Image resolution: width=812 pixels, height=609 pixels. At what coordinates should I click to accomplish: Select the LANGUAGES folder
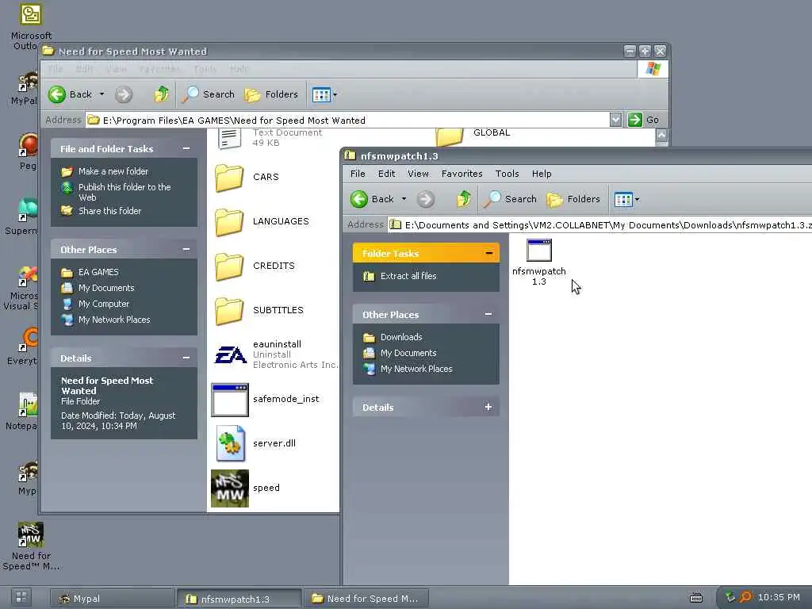point(262,222)
